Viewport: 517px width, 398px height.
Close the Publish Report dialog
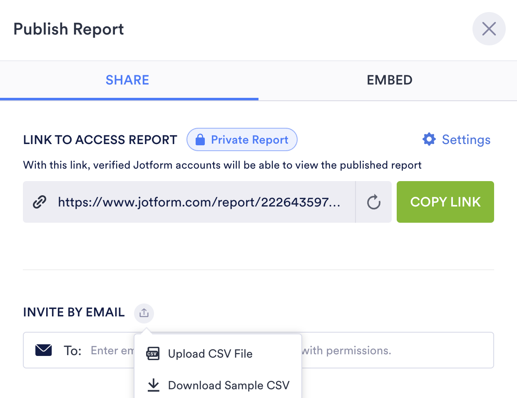tap(489, 29)
